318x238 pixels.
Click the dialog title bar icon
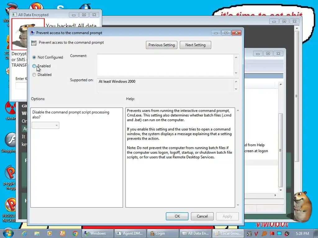click(x=32, y=33)
